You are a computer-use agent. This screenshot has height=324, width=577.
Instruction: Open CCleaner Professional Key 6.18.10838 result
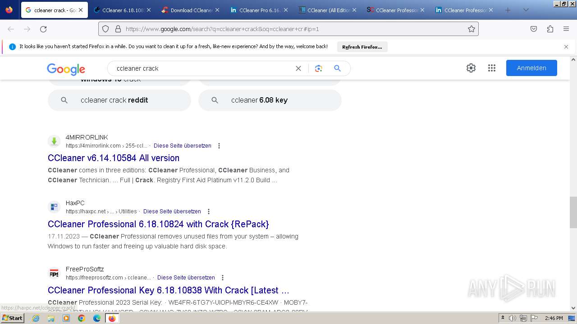(x=169, y=290)
